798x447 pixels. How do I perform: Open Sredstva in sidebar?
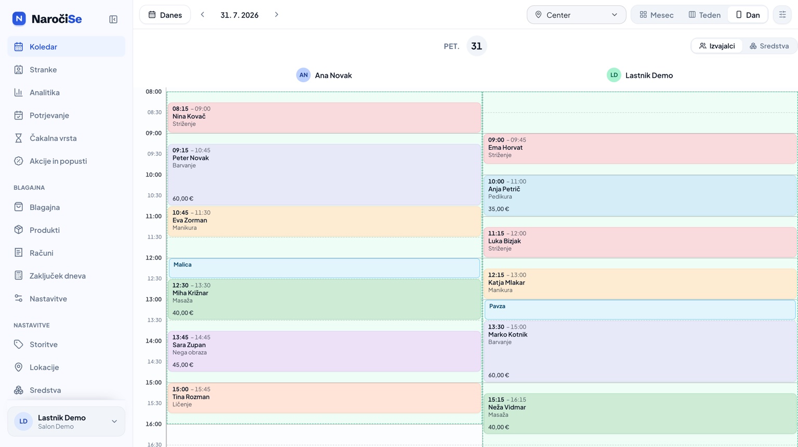[66, 390]
